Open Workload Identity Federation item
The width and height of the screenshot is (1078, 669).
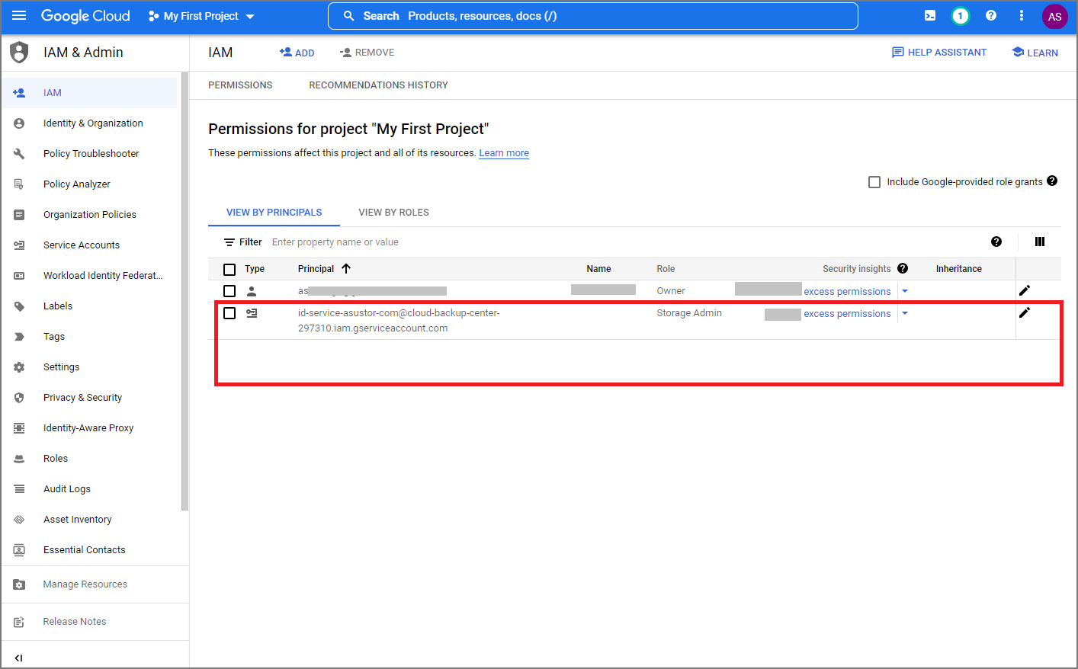pos(103,275)
